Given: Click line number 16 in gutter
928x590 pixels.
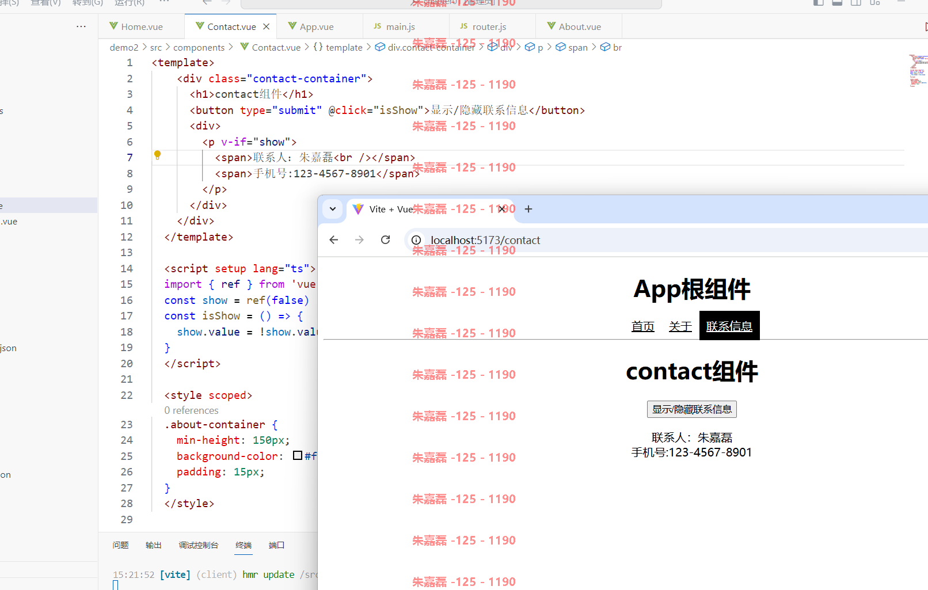Looking at the screenshot, I should point(127,300).
